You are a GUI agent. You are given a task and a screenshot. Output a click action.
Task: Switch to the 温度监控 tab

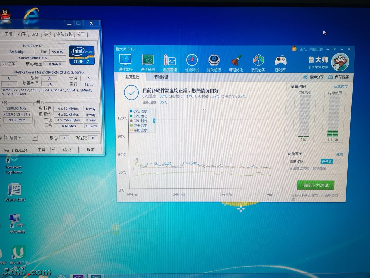(132, 77)
